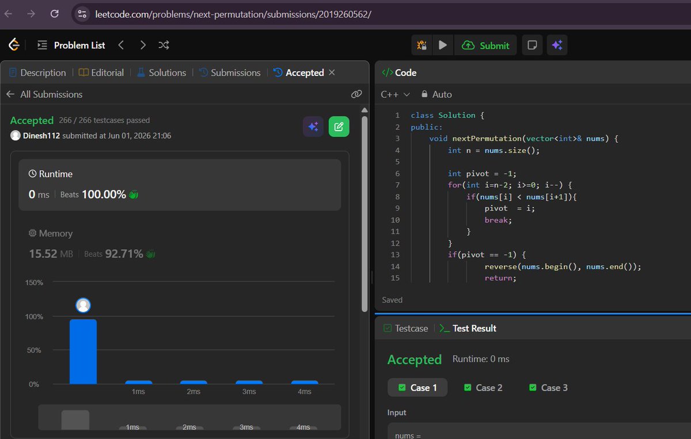Click the left panel vertical scrollbar thumb
Image resolution: width=691 pixels, height=439 pixels.
364,213
